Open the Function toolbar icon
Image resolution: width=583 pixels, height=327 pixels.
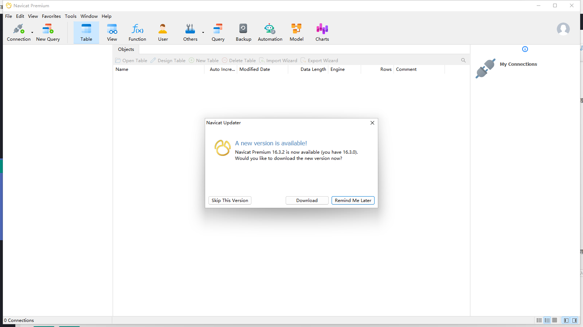[137, 32]
